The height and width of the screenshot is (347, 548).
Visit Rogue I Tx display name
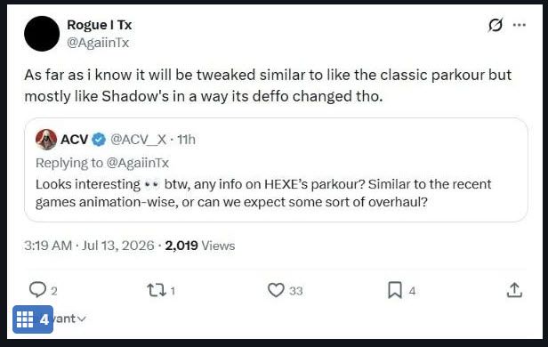click(x=100, y=25)
